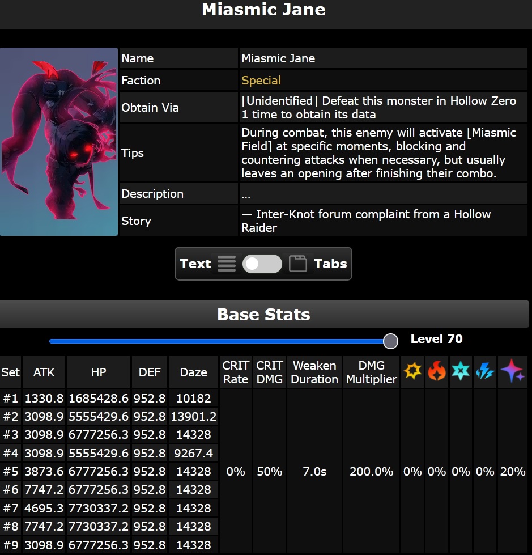Image resolution: width=532 pixels, height=555 pixels.
Task: Click the Electric element icon
Action: pyautogui.click(x=485, y=372)
